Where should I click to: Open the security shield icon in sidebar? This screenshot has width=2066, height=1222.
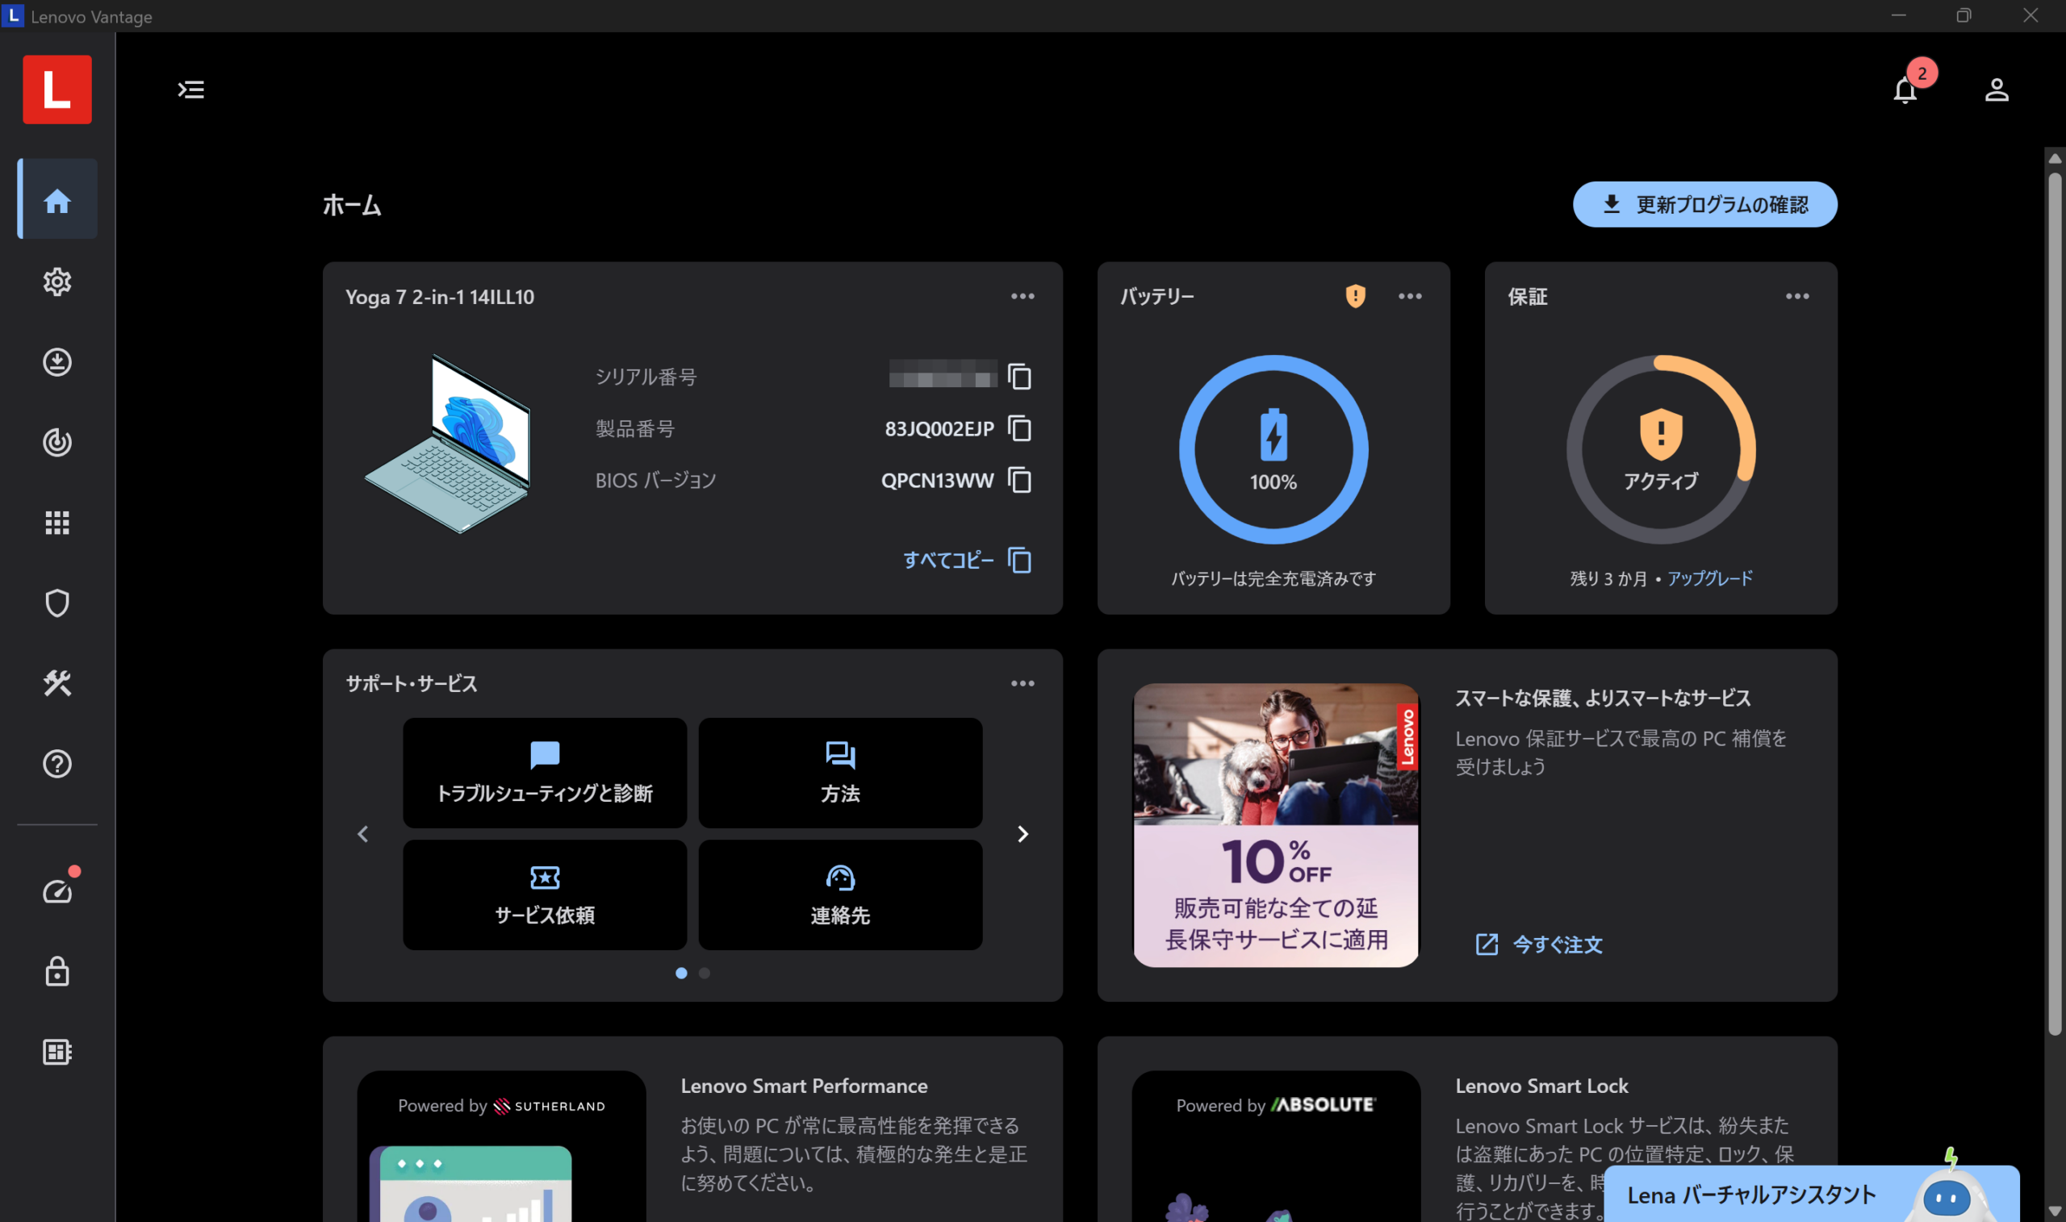click(x=56, y=603)
